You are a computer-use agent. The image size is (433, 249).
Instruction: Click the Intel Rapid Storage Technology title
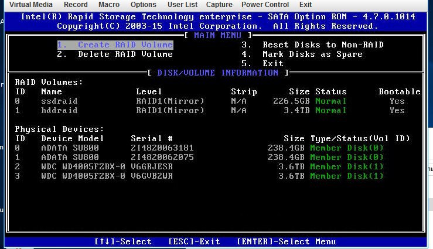click(218, 16)
